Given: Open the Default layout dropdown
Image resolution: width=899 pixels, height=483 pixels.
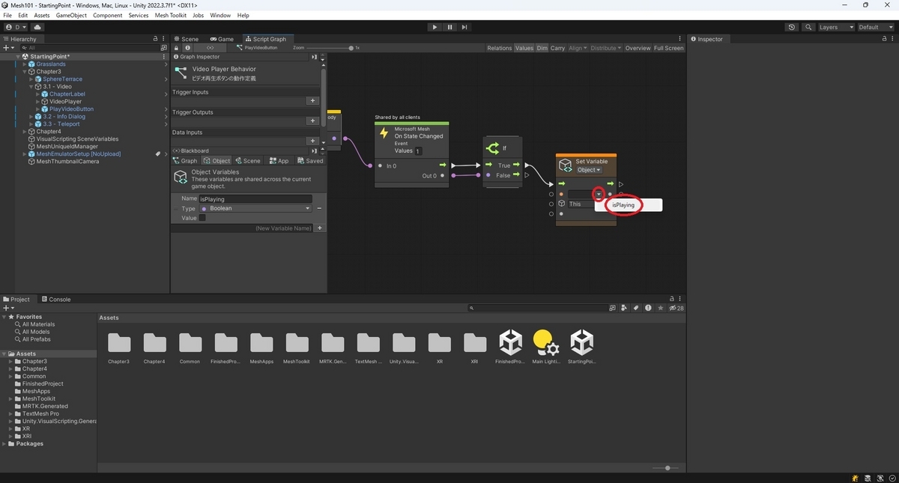Looking at the screenshot, I should 875,27.
